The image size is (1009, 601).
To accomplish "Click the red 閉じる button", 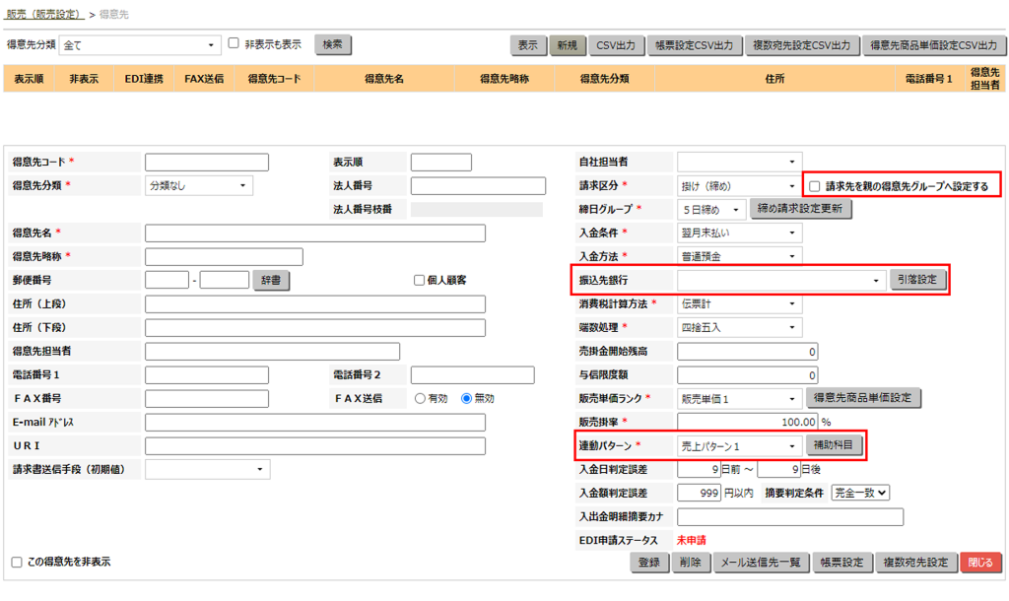I will 980,563.
